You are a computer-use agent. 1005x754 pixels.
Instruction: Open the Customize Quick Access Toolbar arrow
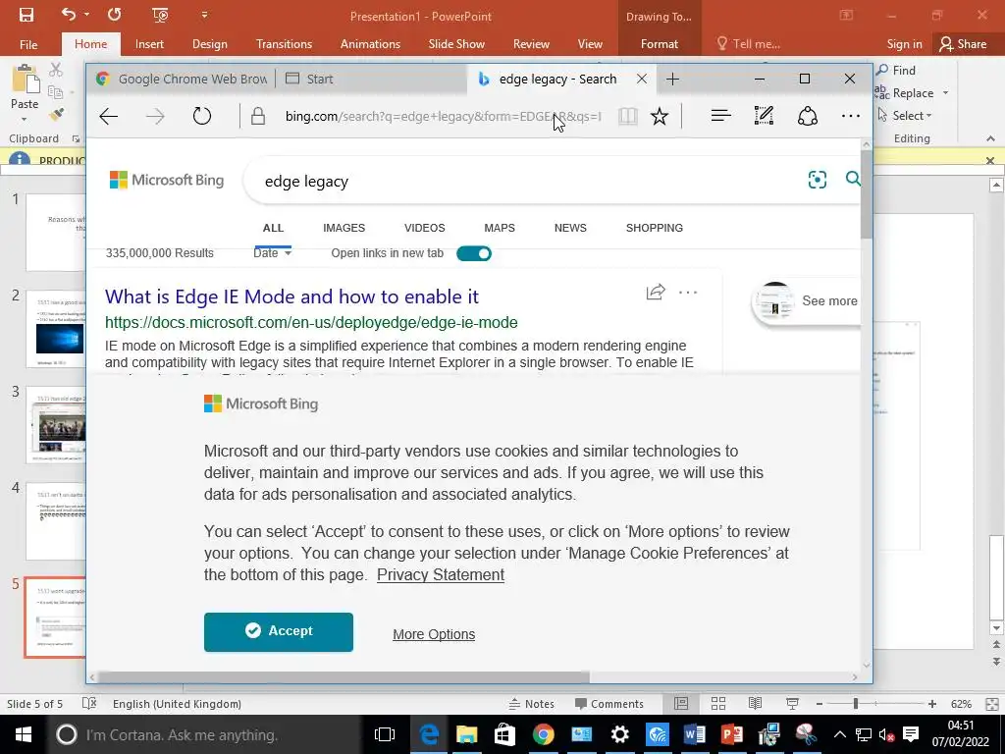coord(204,15)
